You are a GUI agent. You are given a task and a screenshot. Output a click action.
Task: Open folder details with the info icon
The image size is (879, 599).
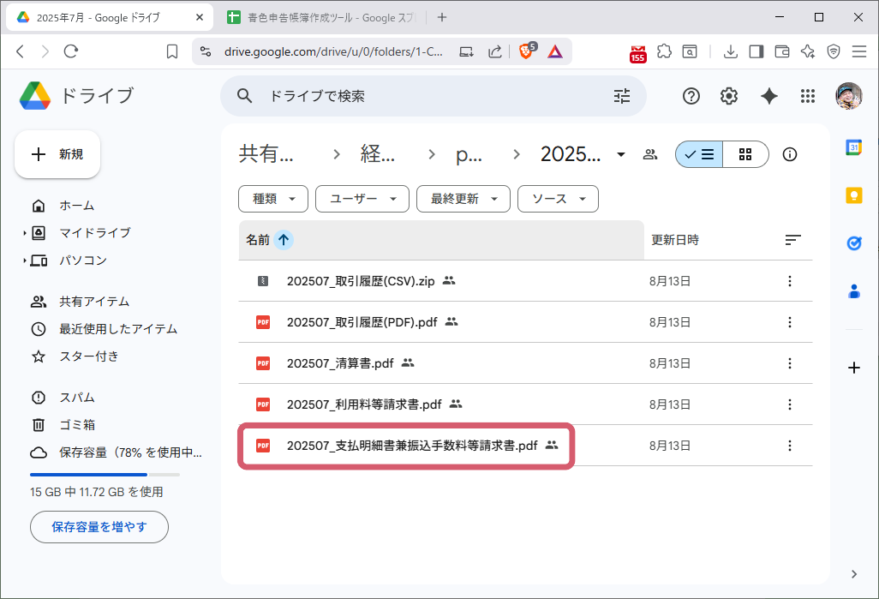[x=789, y=154]
